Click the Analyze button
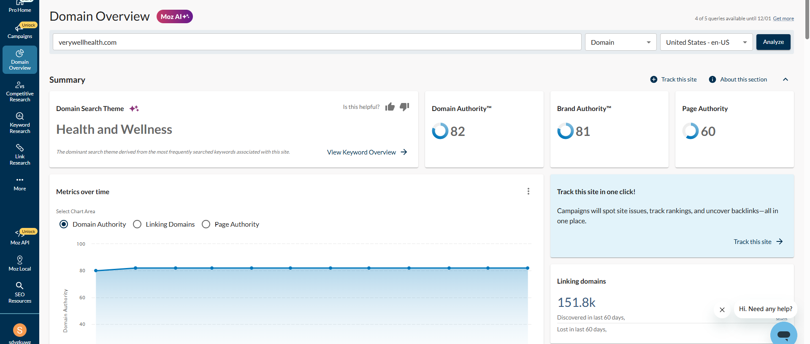 (773, 42)
